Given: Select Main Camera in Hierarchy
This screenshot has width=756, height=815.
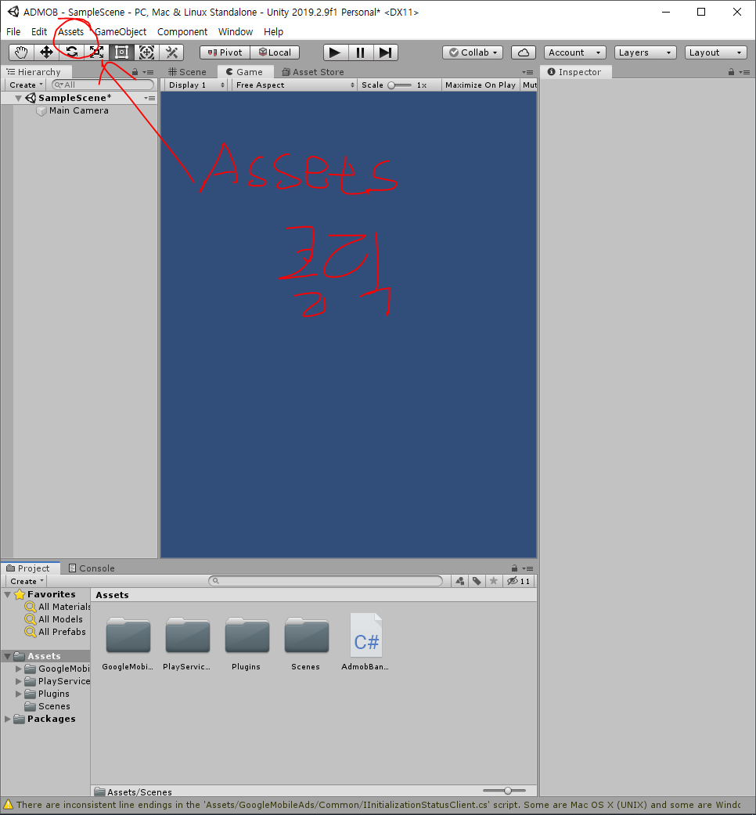Looking at the screenshot, I should click(x=79, y=110).
